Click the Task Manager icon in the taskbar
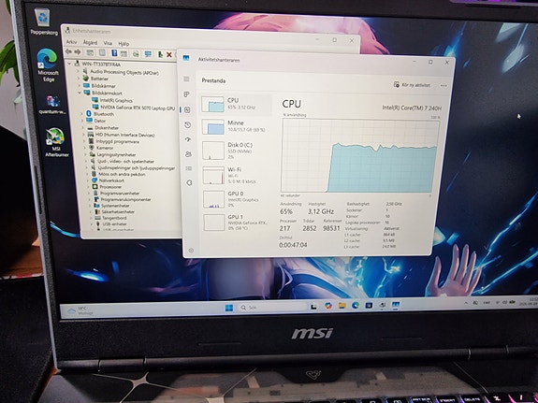Screen dimensions: 538x403 coord(396,305)
